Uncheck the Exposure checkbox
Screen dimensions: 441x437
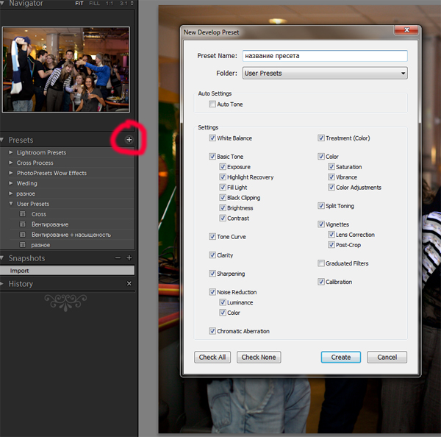(223, 167)
